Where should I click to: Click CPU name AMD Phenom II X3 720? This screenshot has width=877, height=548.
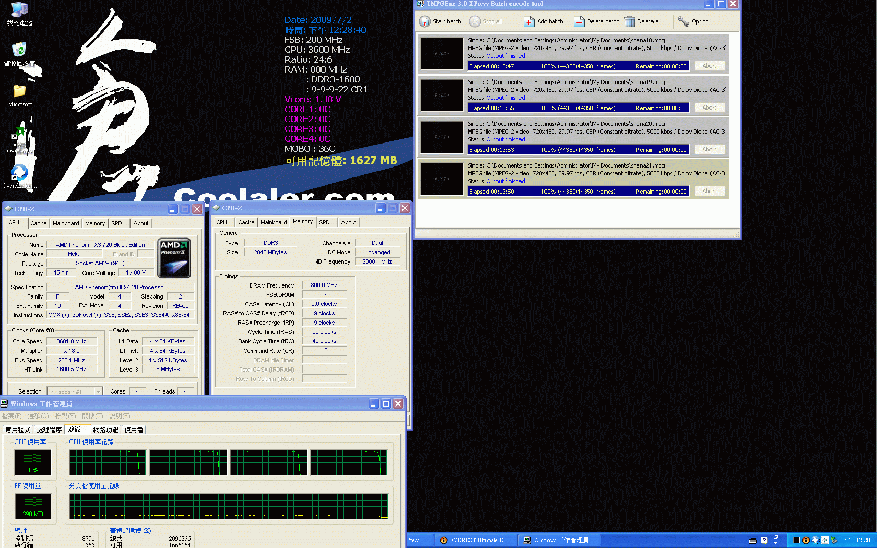pos(100,245)
